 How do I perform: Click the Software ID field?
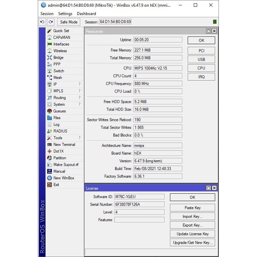[139, 197]
